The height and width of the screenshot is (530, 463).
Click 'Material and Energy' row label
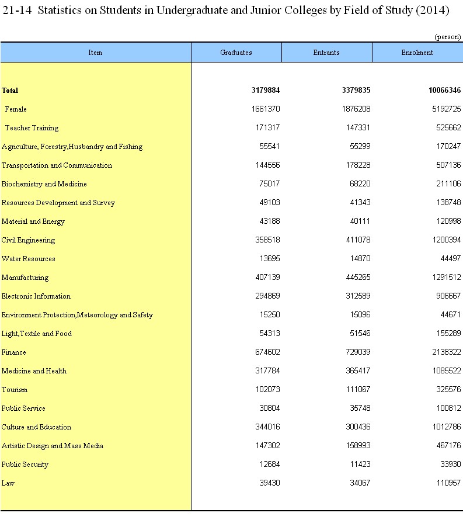(x=33, y=221)
